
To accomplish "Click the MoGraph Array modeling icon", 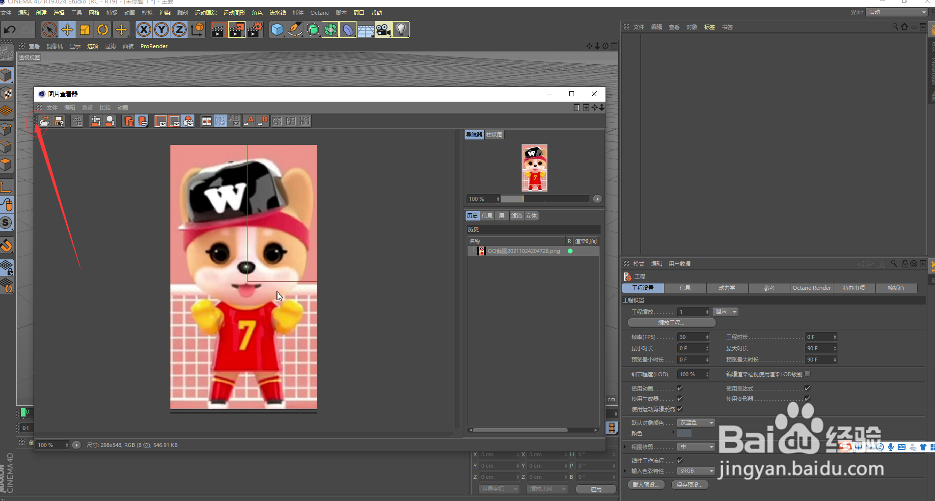I will (330, 30).
